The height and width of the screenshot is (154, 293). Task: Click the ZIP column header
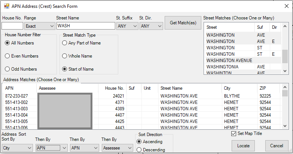click(263, 88)
